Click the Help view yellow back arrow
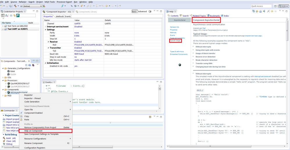This screenshot has height=150, width=290. [x=272, y=11]
